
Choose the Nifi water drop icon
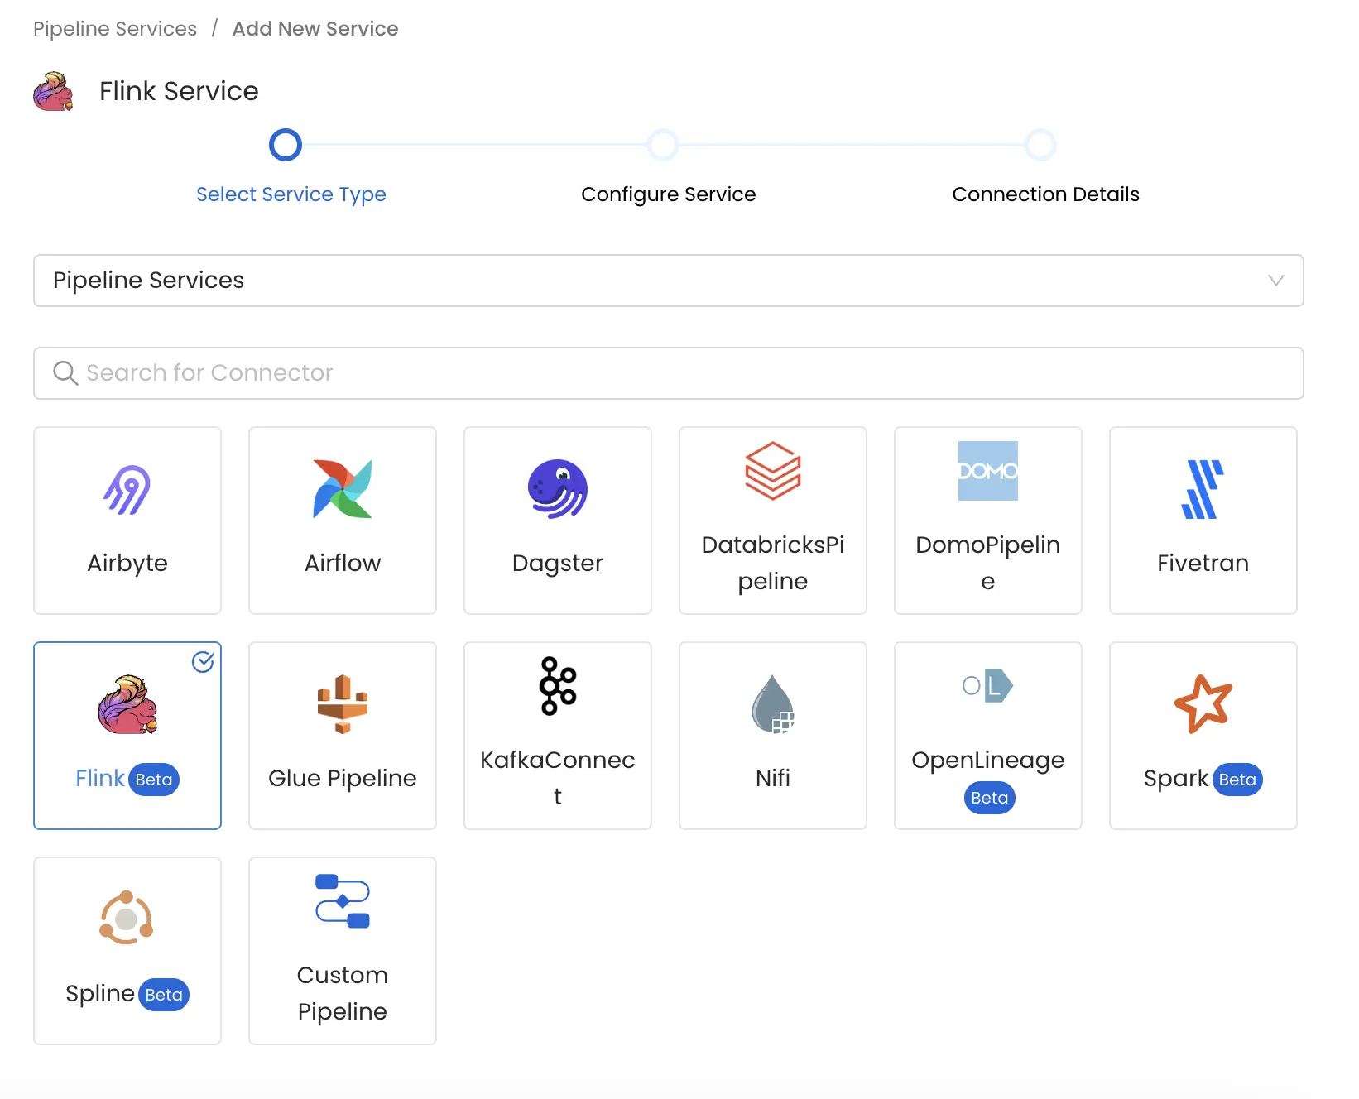(772, 704)
